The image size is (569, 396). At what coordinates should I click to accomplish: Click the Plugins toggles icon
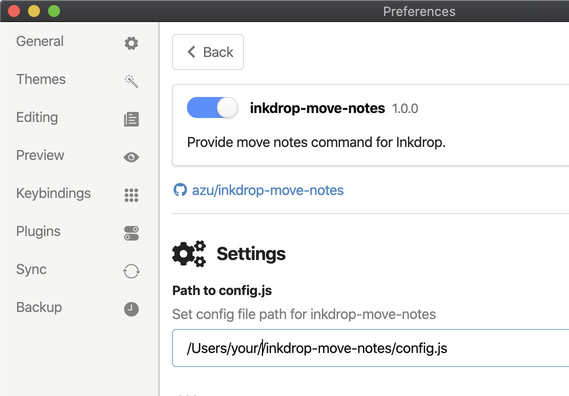coord(131,233)
